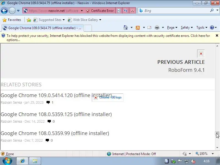
Task: Click the Add to Favorites Bar icon
Action: (29, 20)
